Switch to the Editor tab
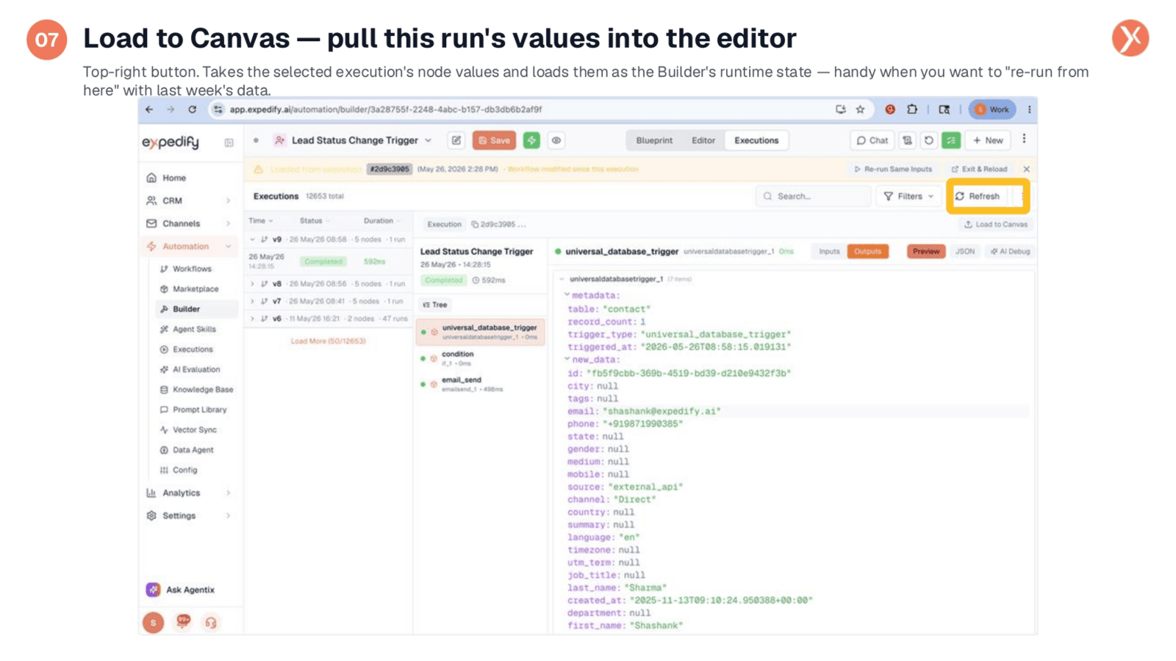1176x661 pixels. 703,140
